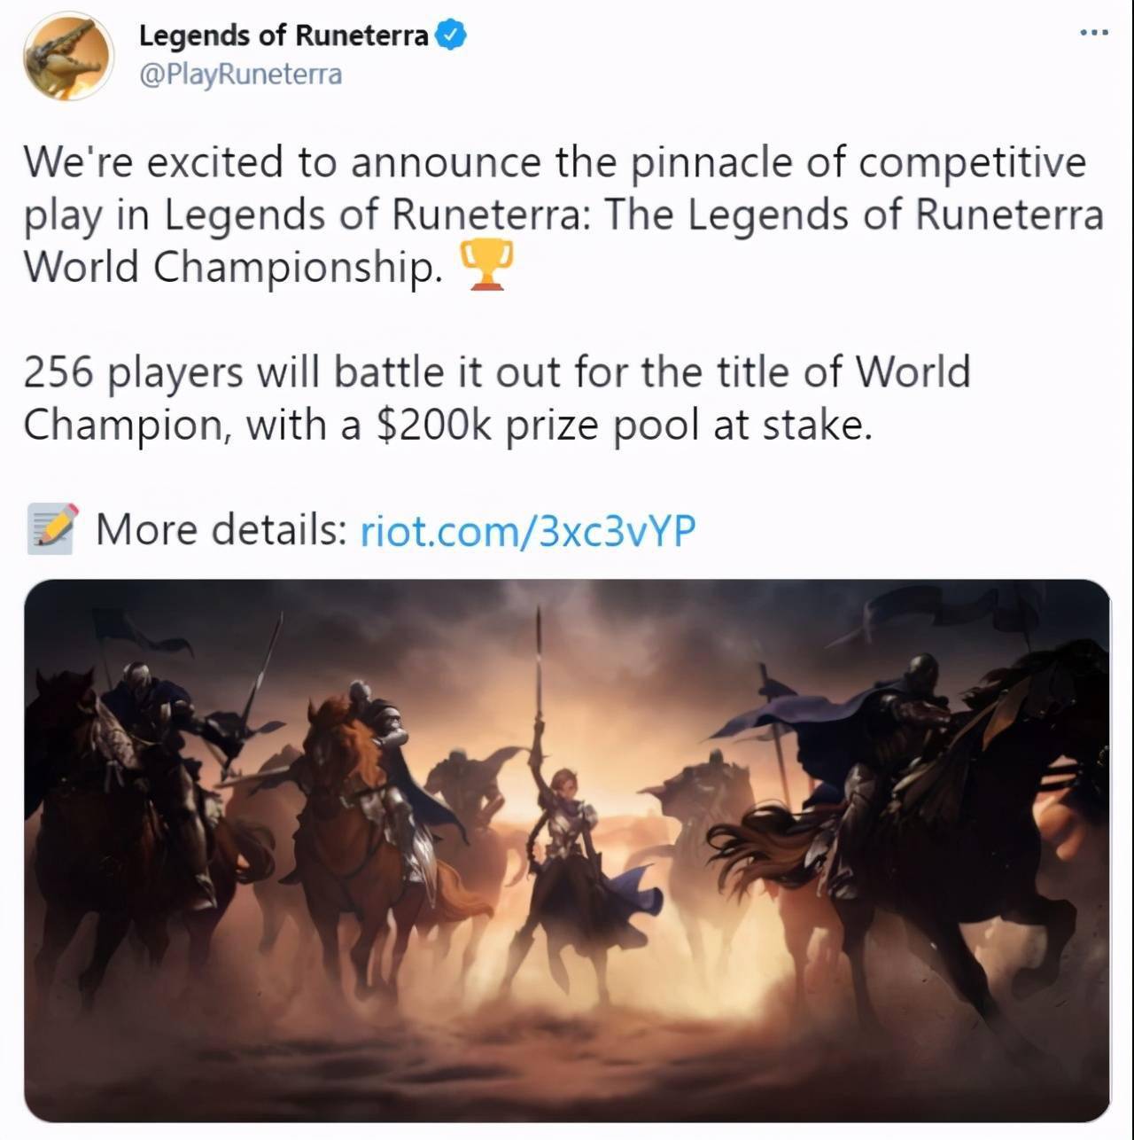The width and height of the screenshot is (1134, 1140).
Task: Click the gold trophy emoji
Action: (485, 268)
